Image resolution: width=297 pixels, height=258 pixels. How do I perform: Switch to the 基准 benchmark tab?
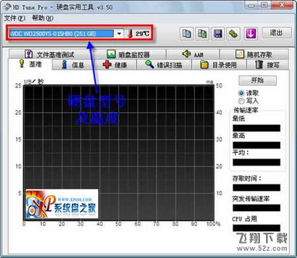tap(30, 64)
